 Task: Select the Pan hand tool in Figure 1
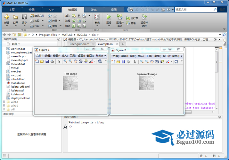pyautogui.click(x=75, y=61)
